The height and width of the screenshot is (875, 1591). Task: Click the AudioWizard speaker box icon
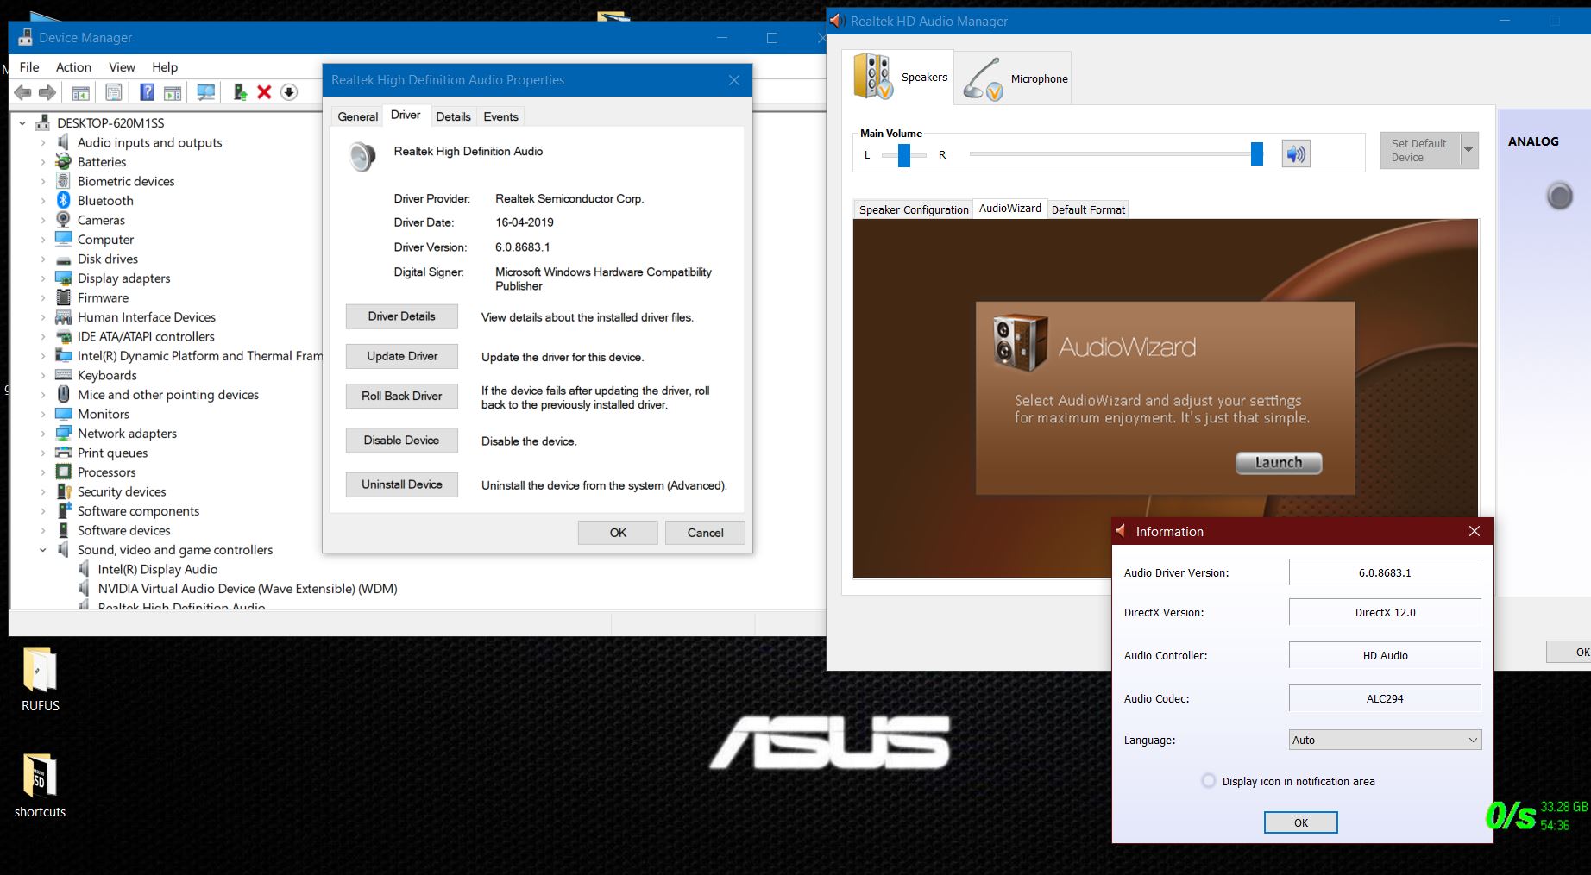pyautogui.click(x=1021, y=343)
